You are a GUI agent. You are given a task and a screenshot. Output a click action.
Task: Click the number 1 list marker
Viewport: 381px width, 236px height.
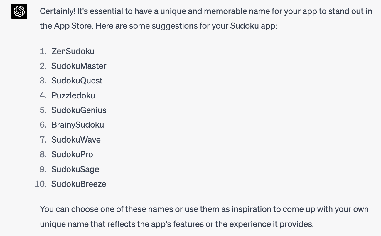[x=43, y=51]
